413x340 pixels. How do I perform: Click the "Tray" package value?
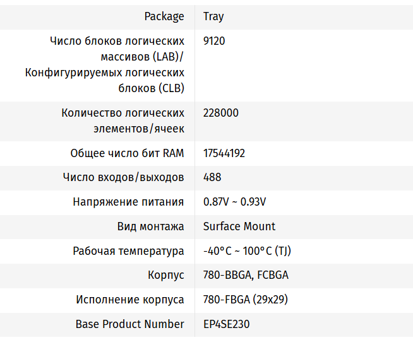coord(213,16)
